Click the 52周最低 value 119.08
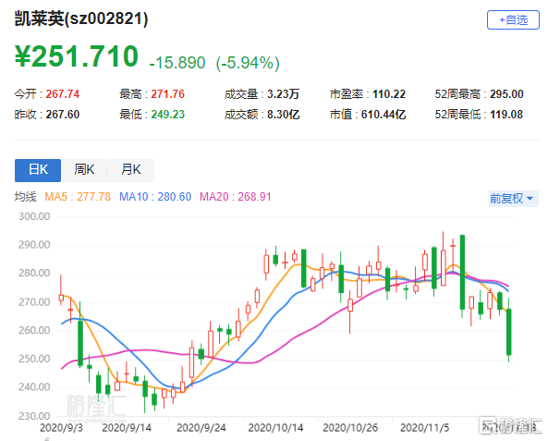The image size is (548, 441). 506,115
